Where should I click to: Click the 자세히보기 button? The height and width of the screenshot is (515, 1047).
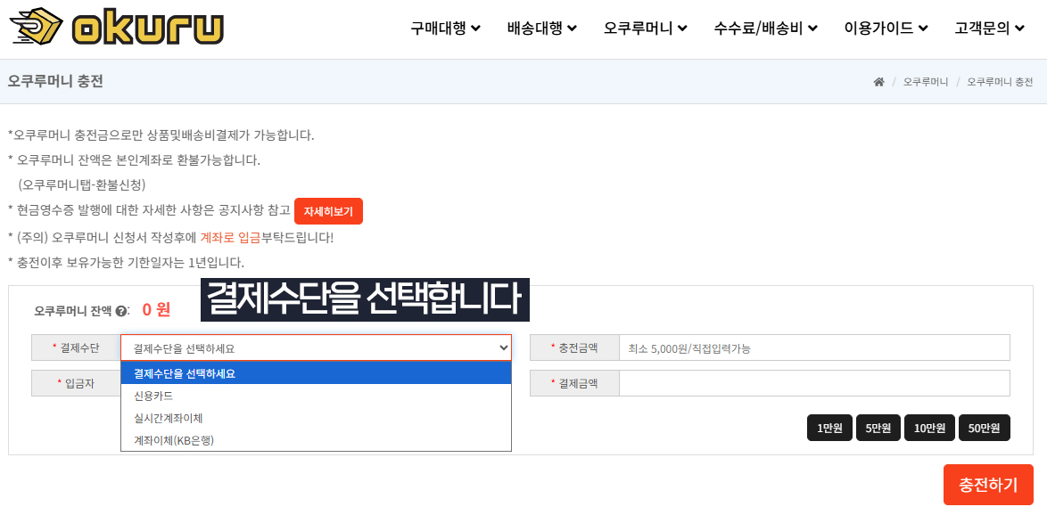point(328,211)
